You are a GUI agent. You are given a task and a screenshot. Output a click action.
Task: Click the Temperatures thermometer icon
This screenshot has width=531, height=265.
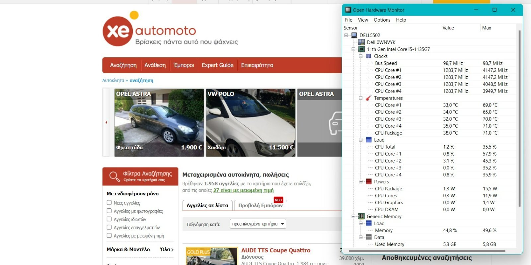coord(369,98)
